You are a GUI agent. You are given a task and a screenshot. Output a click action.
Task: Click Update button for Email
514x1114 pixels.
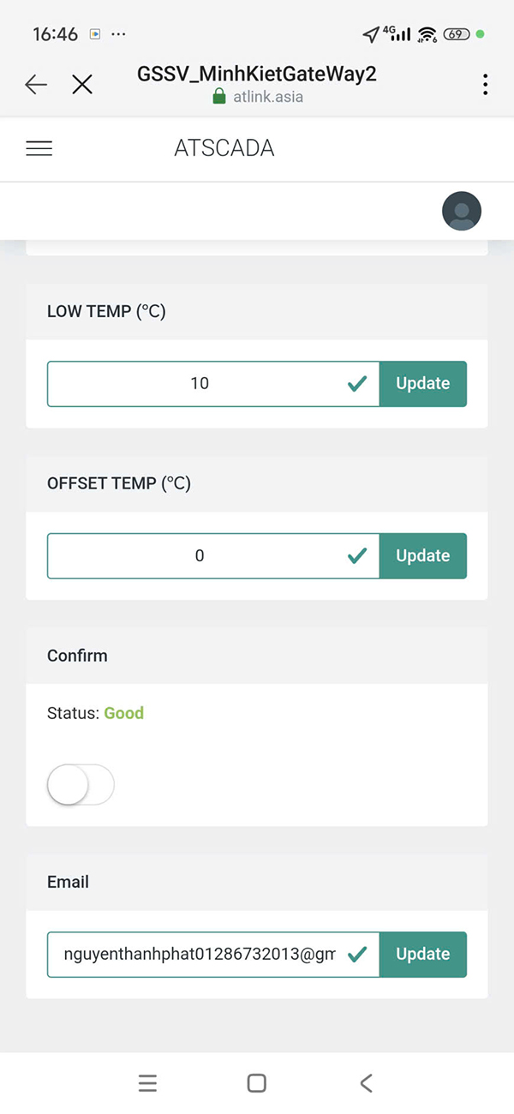[422, 955]
